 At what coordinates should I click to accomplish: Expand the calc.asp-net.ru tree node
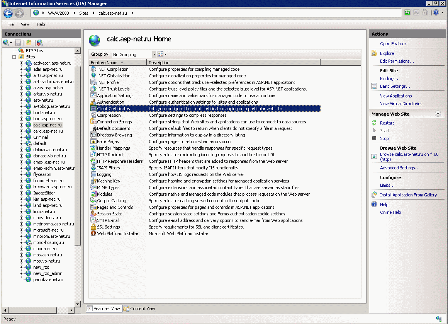click(21, 125)
